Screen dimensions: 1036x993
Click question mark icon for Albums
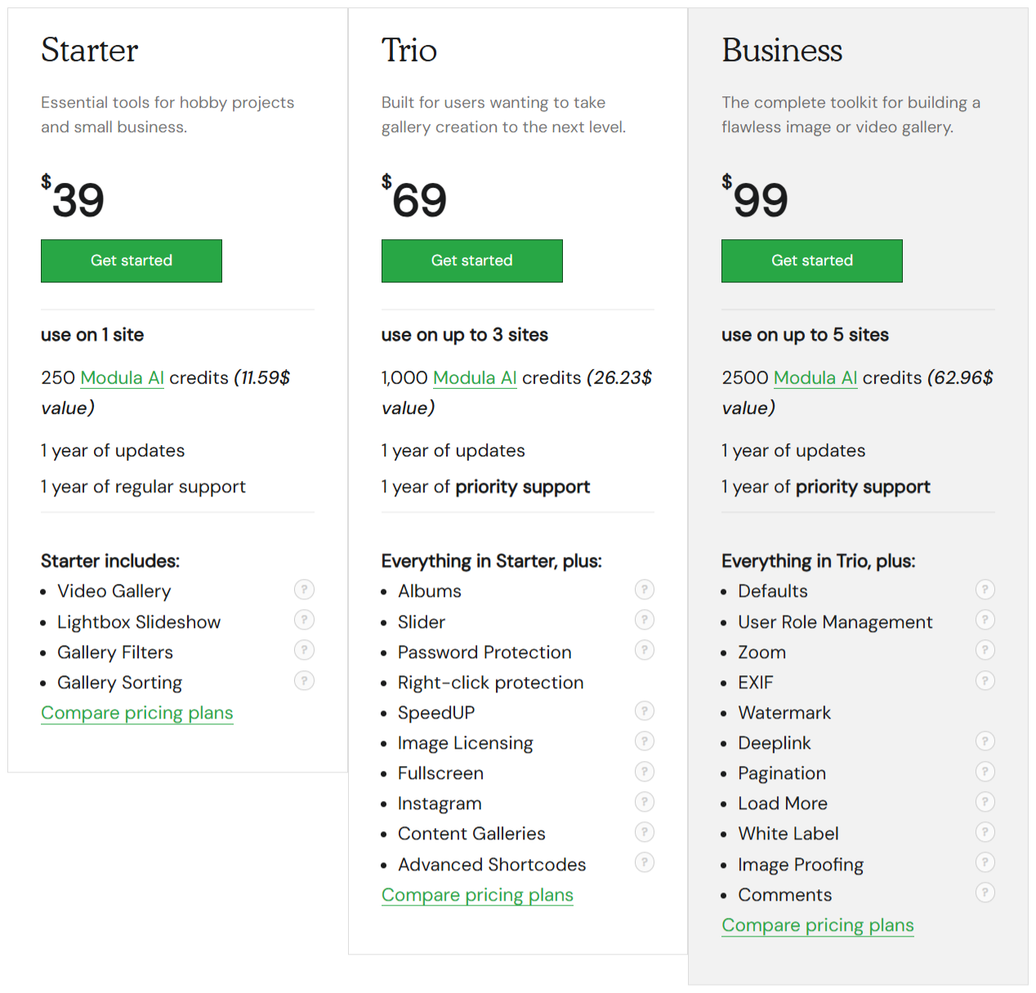[x=645, y=590]
